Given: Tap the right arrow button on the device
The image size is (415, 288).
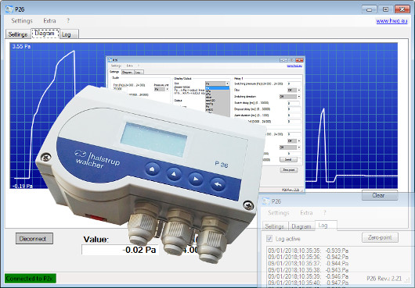Looking at the screenshot, I should coord(196,179).
